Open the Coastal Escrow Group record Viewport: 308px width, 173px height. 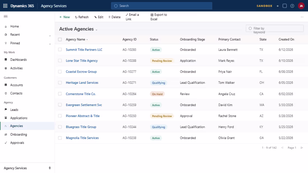[81, 72]
